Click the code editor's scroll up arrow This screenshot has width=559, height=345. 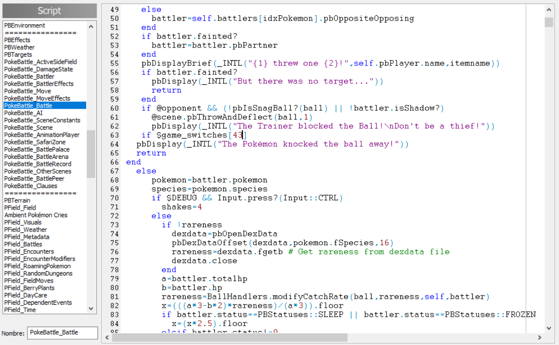pyautogui.click(x=549, y=9)
